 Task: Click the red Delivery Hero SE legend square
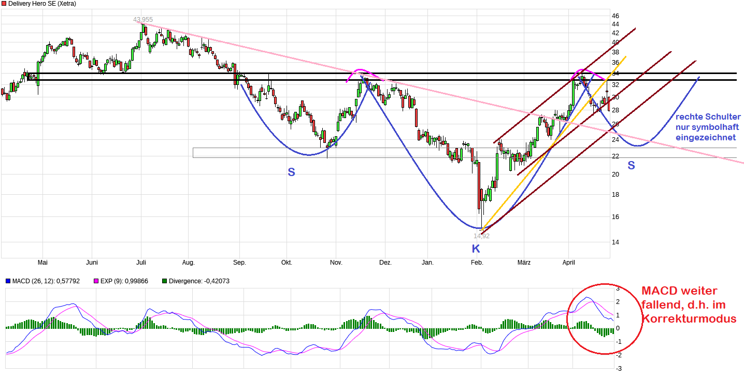tap(4, 4)
